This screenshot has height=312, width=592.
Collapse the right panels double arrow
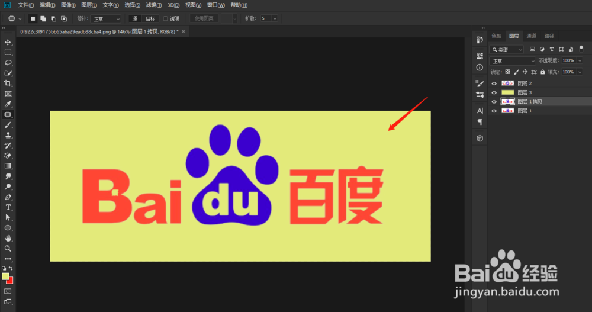tap(483, 28)
